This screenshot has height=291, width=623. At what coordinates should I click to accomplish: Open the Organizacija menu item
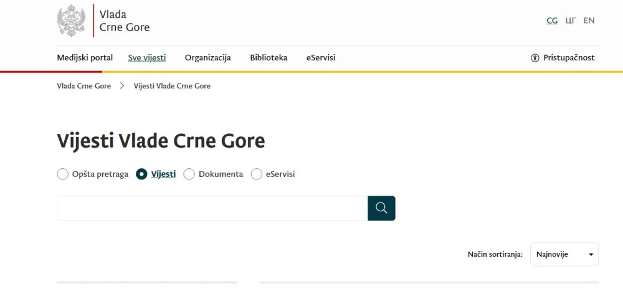[208, 58]
